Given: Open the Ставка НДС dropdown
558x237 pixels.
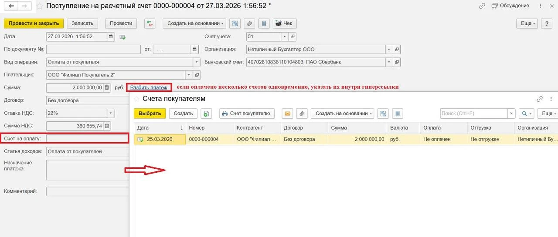Looking at the screenshot, I should pyautogui.click(x=111, y=113).
